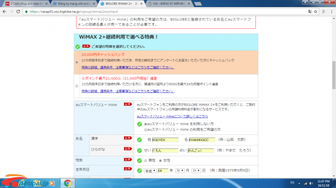Screen dimensions: 336x188
Task: Open the Chrome three-dot menu
Action: (331, 12)
